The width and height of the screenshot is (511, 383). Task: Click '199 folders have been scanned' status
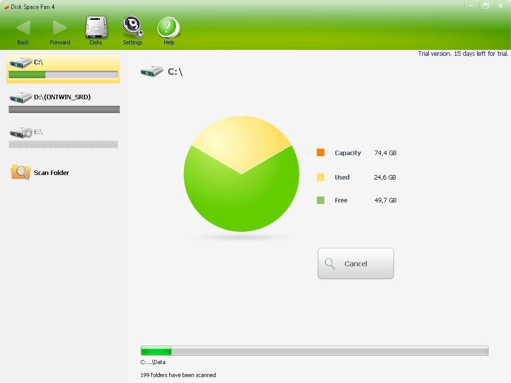tap(178, 375)
